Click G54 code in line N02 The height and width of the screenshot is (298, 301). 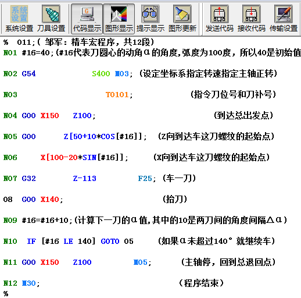pos(28,74)
